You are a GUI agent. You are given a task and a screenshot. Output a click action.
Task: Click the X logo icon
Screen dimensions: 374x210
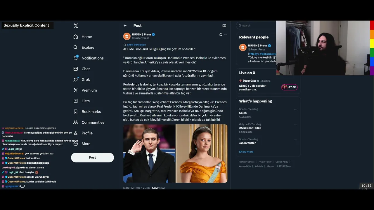pyautogui.click(x=76, y=26)
